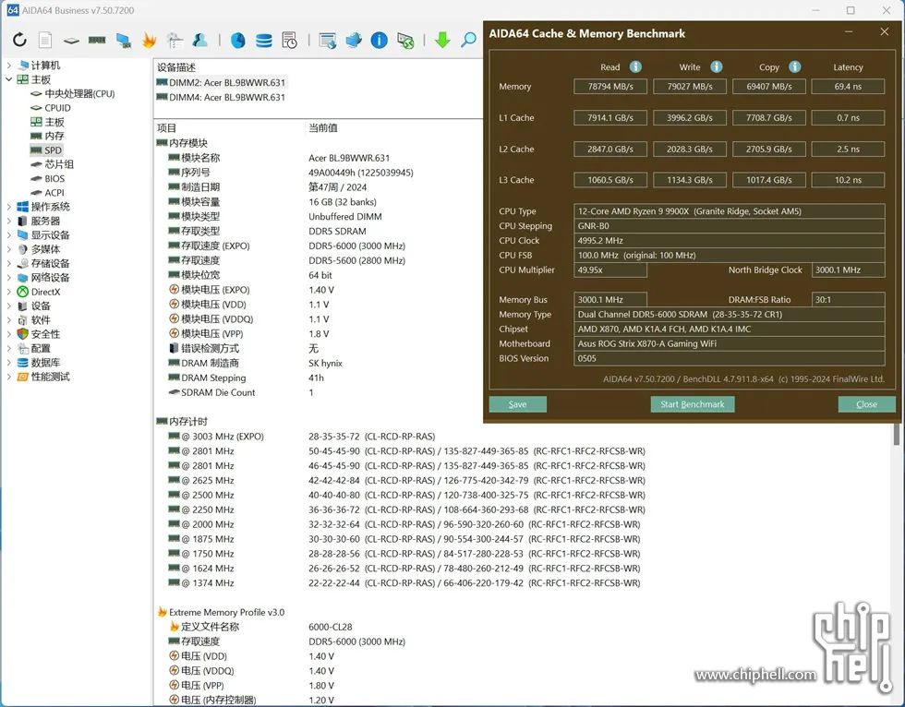Minimize the benchmark dialog
Screen dimensions: 905x707
tap(849, 32)
